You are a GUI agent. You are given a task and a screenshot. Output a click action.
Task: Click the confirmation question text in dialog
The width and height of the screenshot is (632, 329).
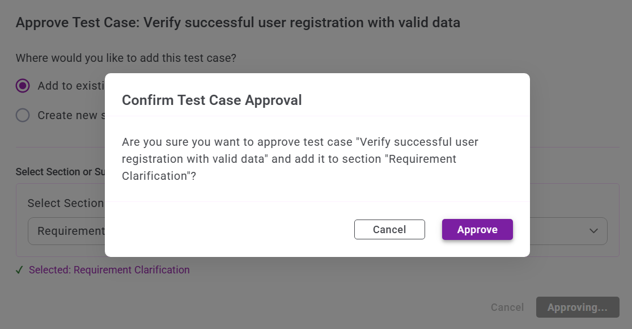[x=300, y=159]
